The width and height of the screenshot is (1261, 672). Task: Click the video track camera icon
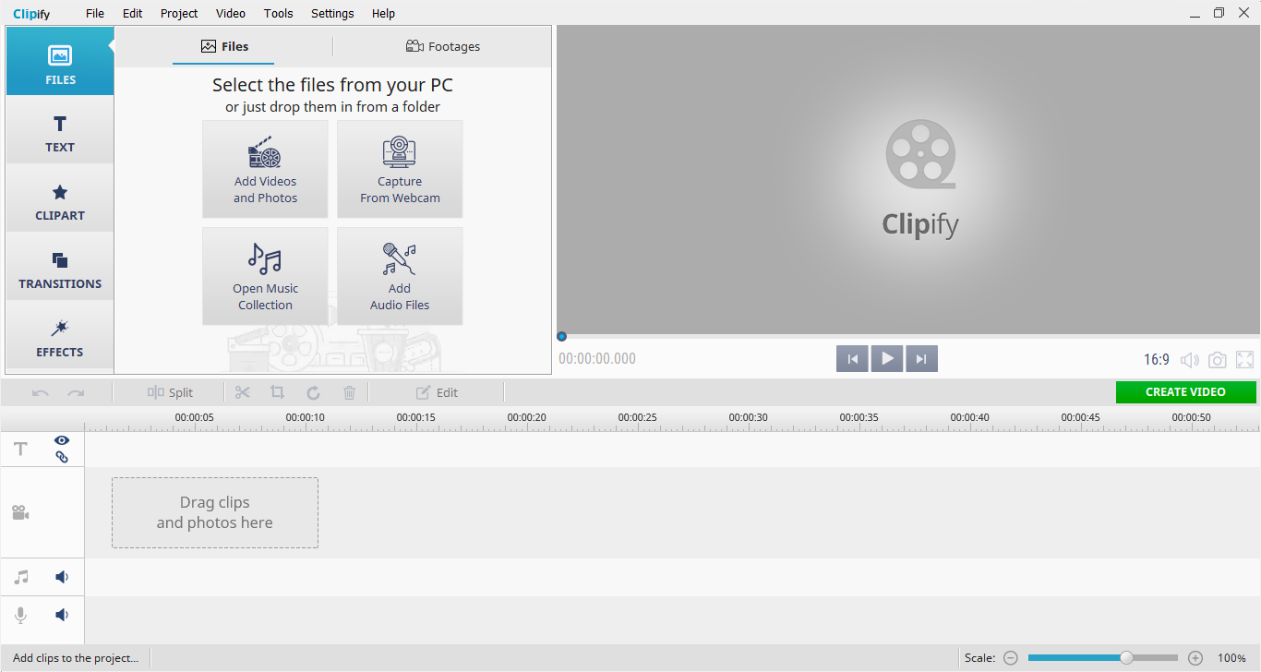point(20,512)
